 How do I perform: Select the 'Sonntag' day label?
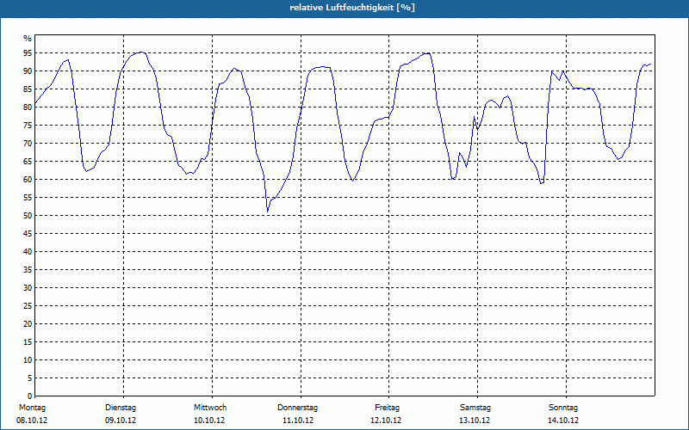[x=563, y=408]
